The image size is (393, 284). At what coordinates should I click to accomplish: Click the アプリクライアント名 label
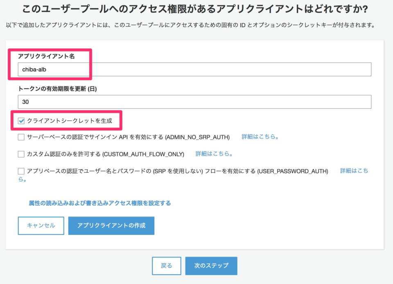pos(46,56)
